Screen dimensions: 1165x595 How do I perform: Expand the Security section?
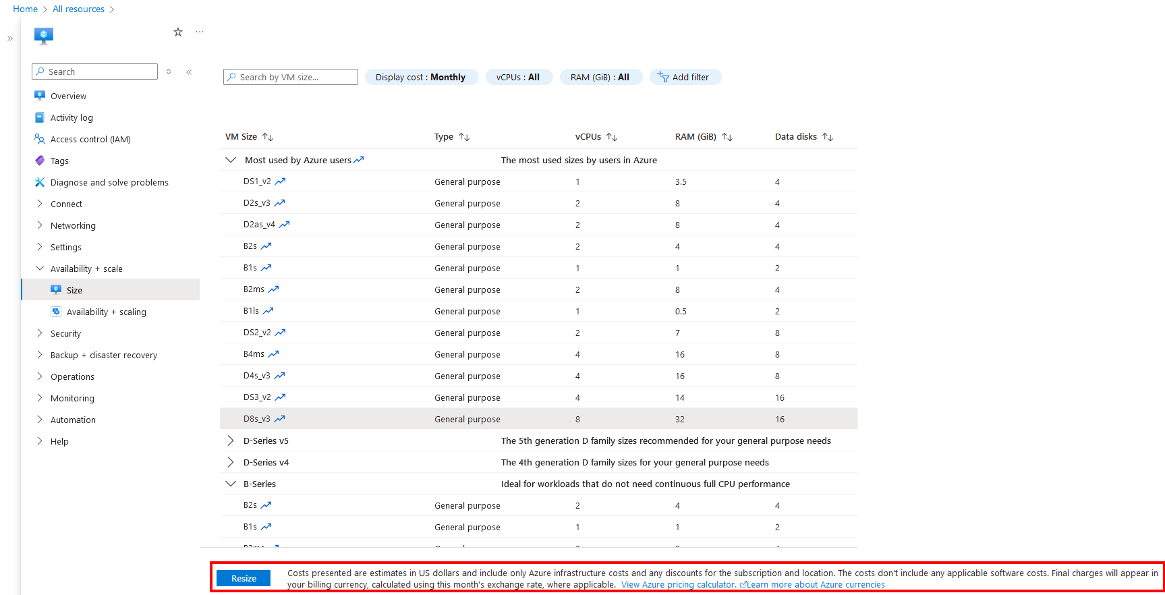tap(40, 333)
